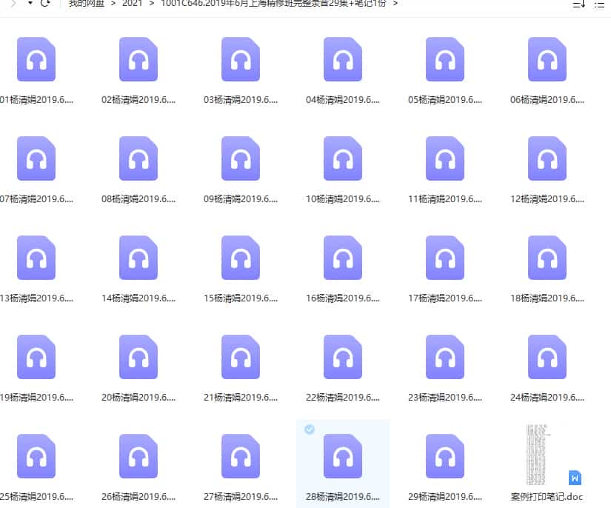This screenshot has height=508, width=611.
Task: Open the sort order icon at top right
Action: [579, 4]
